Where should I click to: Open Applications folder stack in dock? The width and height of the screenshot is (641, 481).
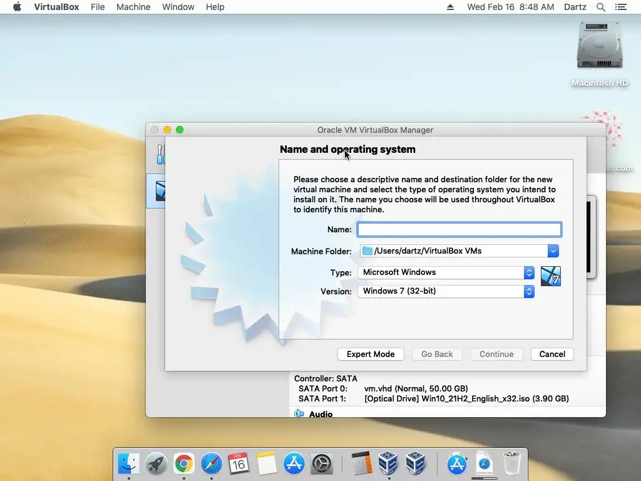456,463
